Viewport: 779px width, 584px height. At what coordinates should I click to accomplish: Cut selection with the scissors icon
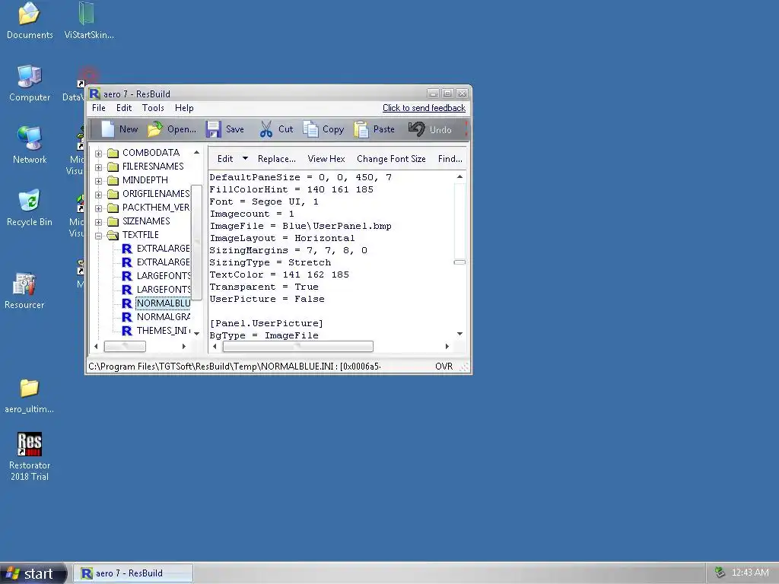tap(265, 129)
